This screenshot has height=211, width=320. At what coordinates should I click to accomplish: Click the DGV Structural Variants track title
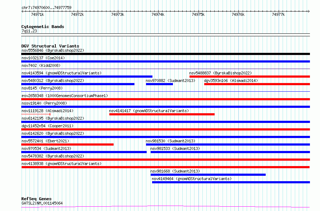click(50, 46)
